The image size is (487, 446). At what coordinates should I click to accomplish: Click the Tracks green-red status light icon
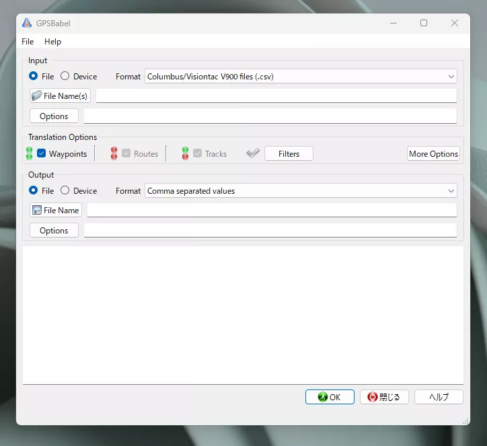pyautogui.click(x=185, y=153)
